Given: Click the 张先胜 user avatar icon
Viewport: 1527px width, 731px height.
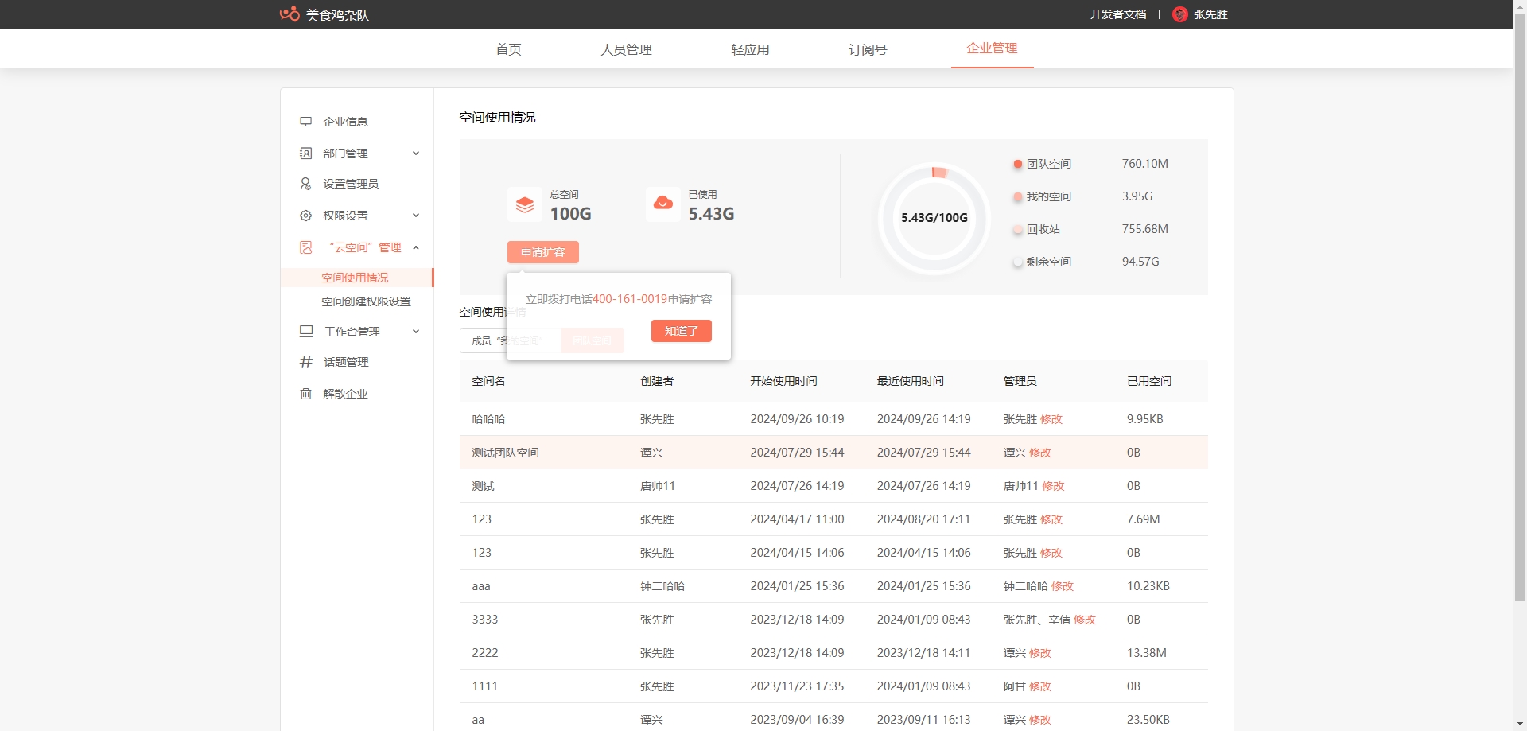Looking at the screenshot, I should coord(1180,14).
